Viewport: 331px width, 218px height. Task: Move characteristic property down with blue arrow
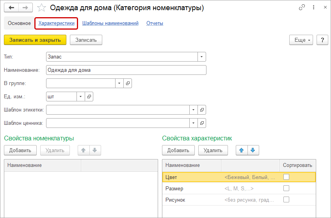pyautogui.click(x=253, y=150)
